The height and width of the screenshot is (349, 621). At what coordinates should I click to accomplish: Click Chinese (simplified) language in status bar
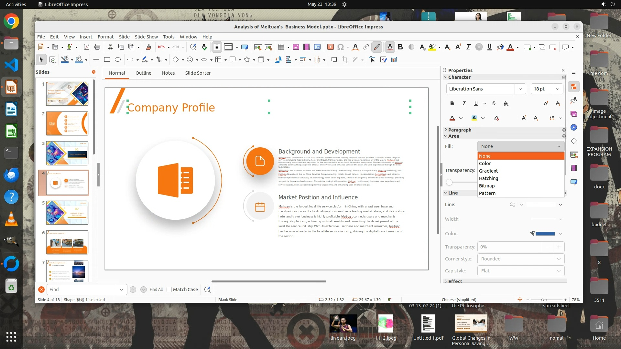459,300
